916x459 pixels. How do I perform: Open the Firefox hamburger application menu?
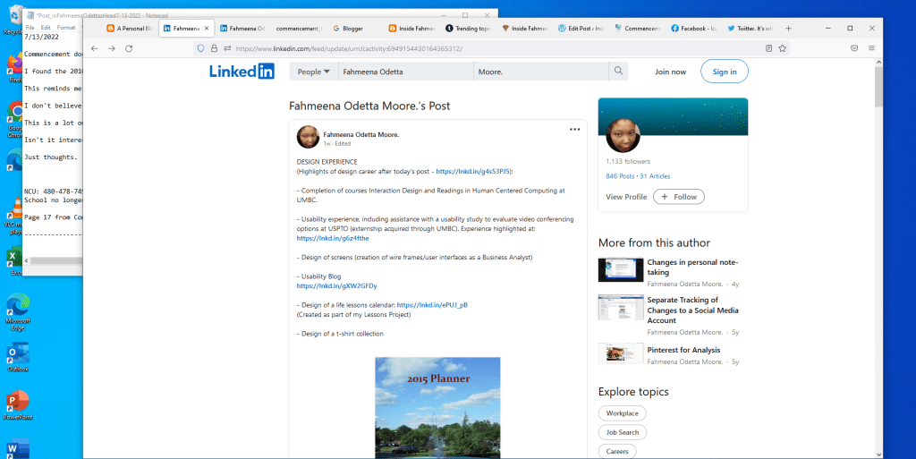871,48
